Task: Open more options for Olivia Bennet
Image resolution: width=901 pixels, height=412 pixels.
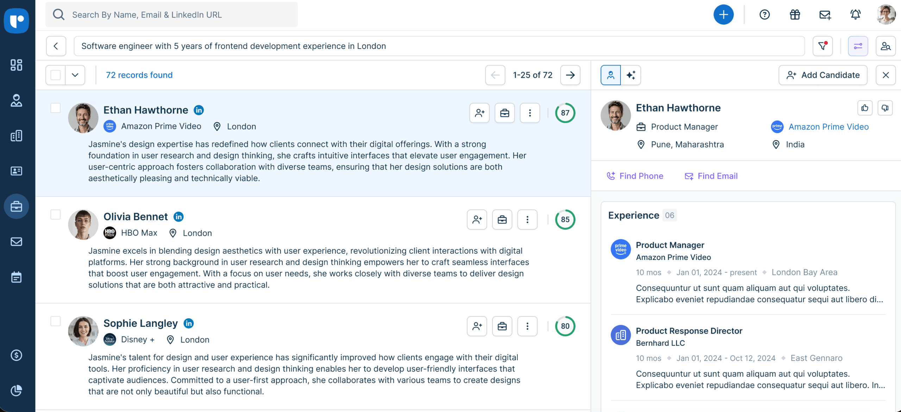Action: (x=527, y=220)
